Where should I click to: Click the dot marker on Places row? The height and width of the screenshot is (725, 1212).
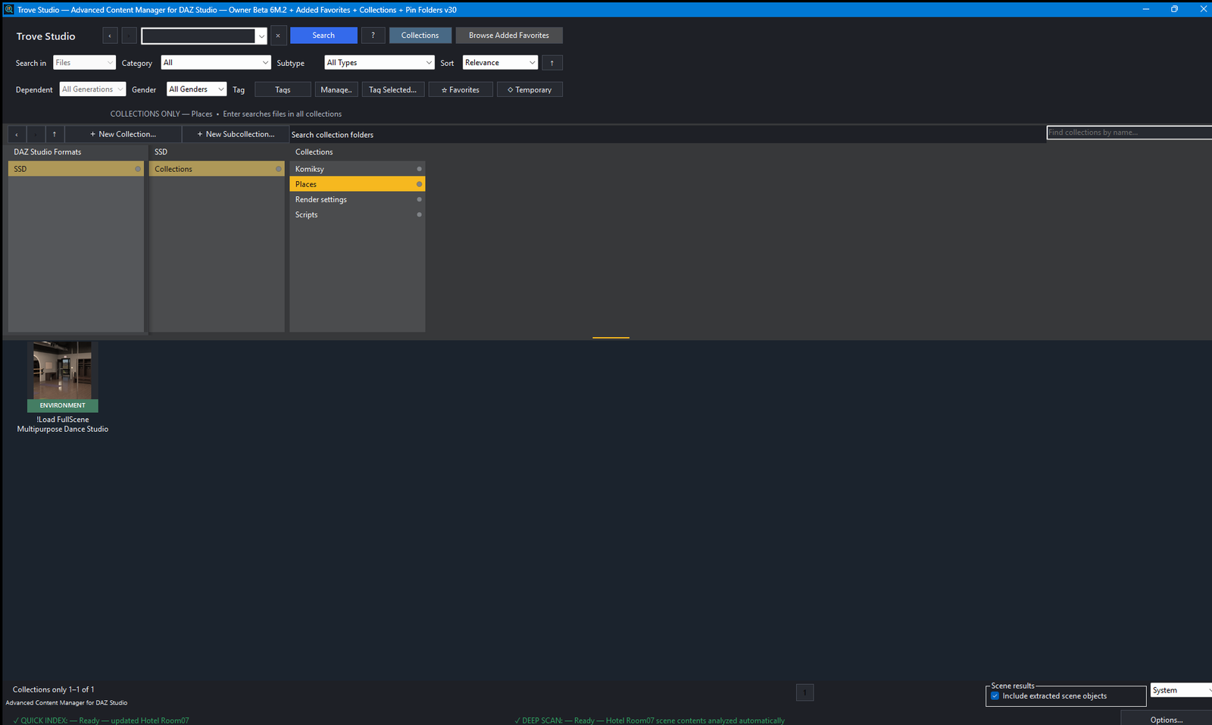pyautogui.click(x=419, y=184)
